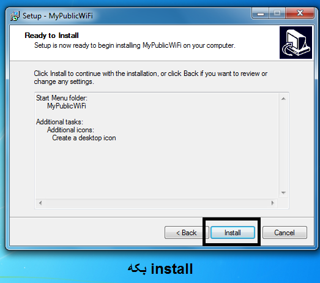Image resolution: width=320 pixels, height=283 pixels.
Task: Go to previous step with Back
Action: point(187,233)
